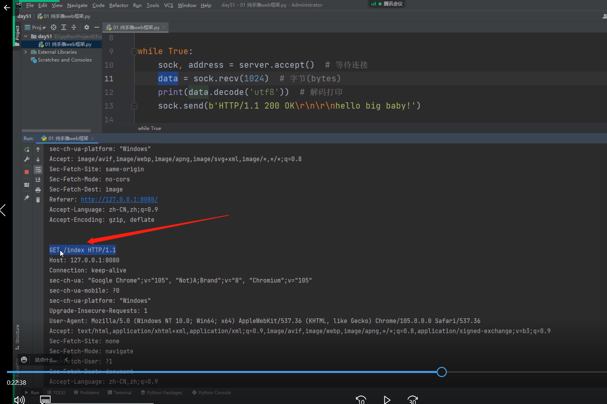Image resolution: width=607 pixels, height=404 pixels.
Task: Toggle Scroll to End of console
Action: tap(38, 180)
